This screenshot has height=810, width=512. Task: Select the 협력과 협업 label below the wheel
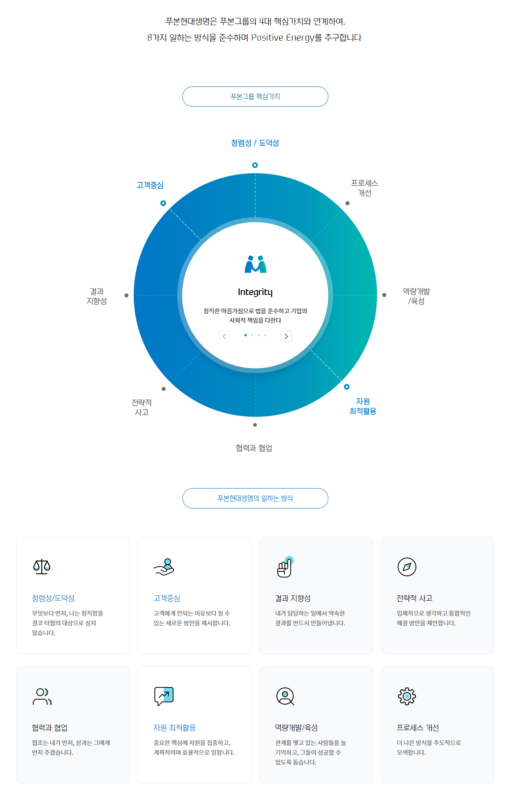pos(254,448)
